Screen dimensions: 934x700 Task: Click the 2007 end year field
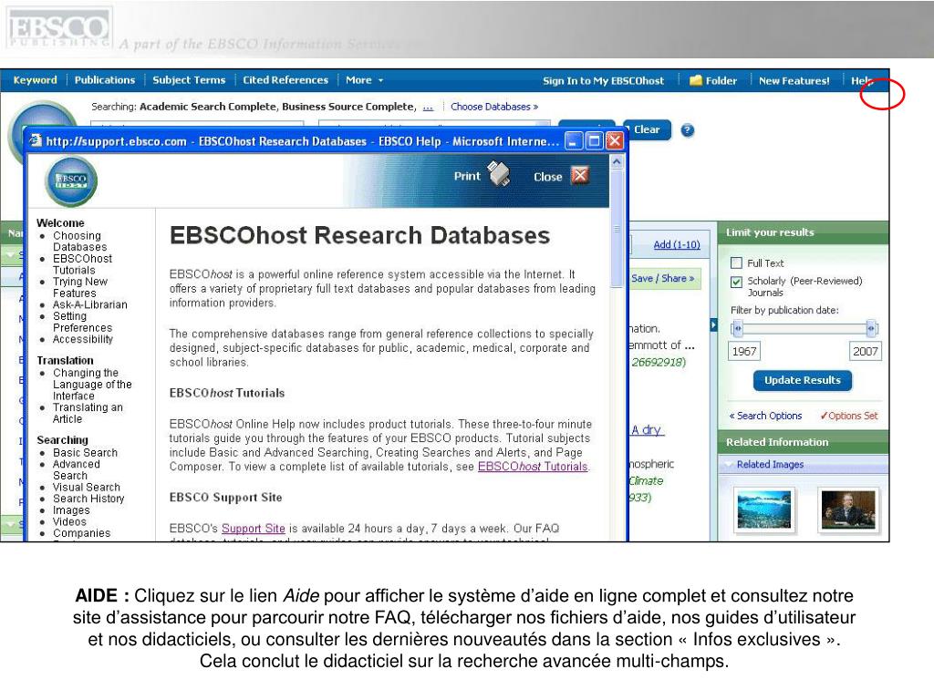[865, 351]
